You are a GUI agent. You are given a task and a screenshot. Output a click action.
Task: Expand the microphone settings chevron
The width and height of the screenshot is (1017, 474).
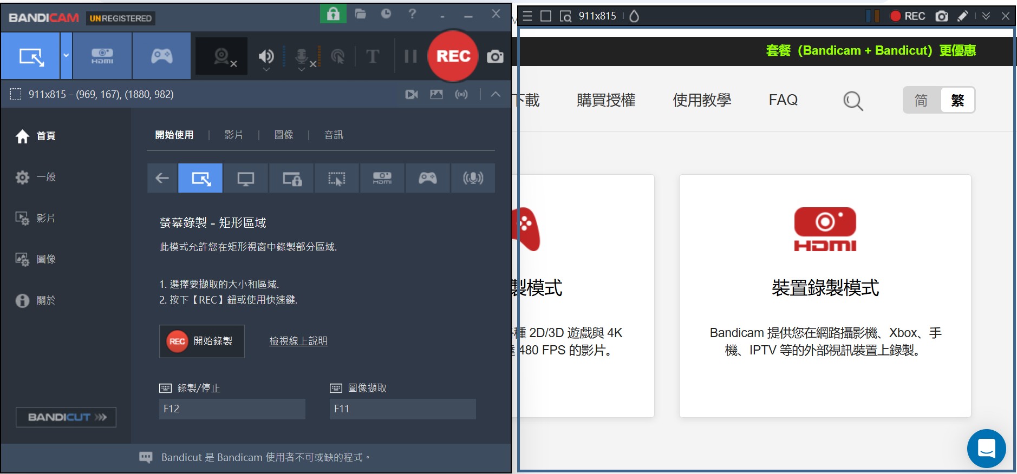click(x=302, y=70)
